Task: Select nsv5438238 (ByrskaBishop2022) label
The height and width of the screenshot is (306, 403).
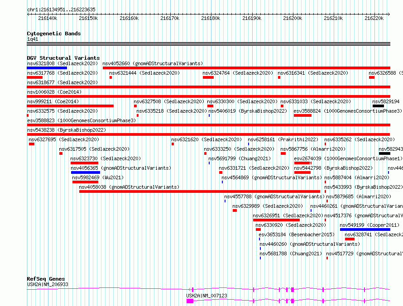Action: [67, 130]
